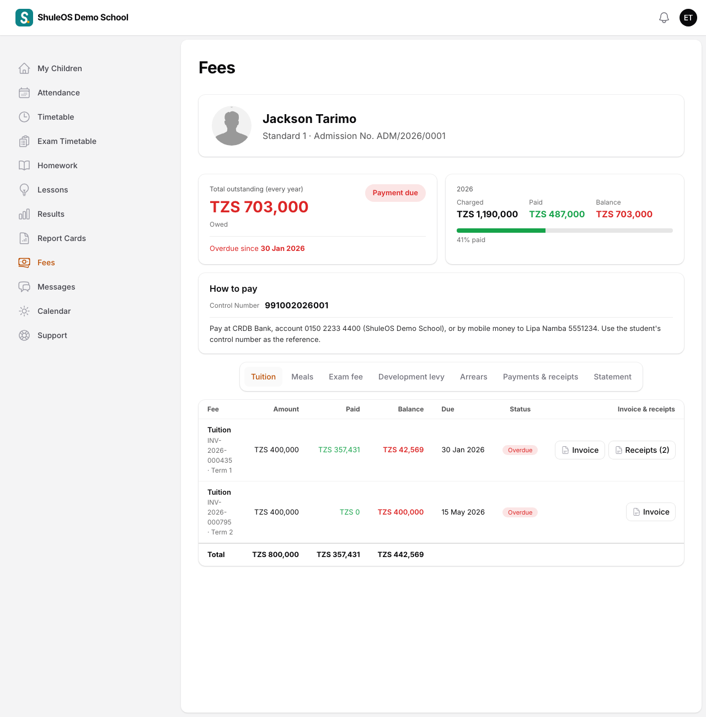Click the Lessons lightbulb icon
This screenshot has width=706, height=717.
pos(24,190)
